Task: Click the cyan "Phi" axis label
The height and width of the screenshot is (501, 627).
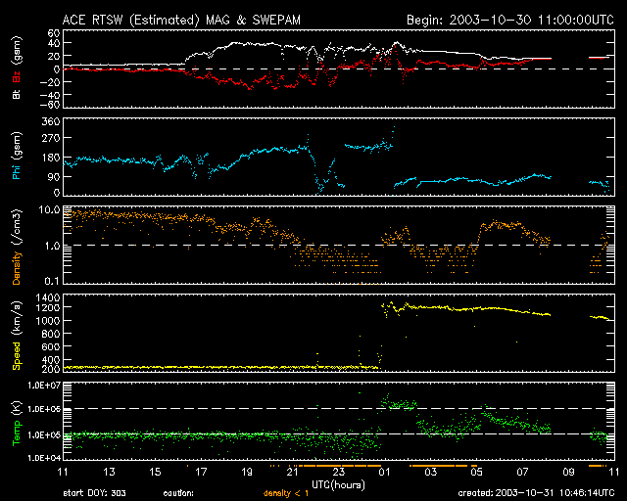Action: coord(17,172)
